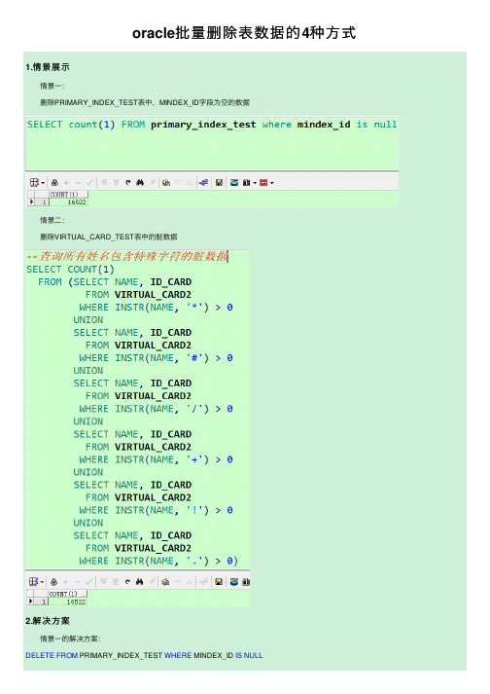This screenshot has height=694, width=490.
Task: Click 'mindex_id' in the first SQL query
Action: (324, 125)
